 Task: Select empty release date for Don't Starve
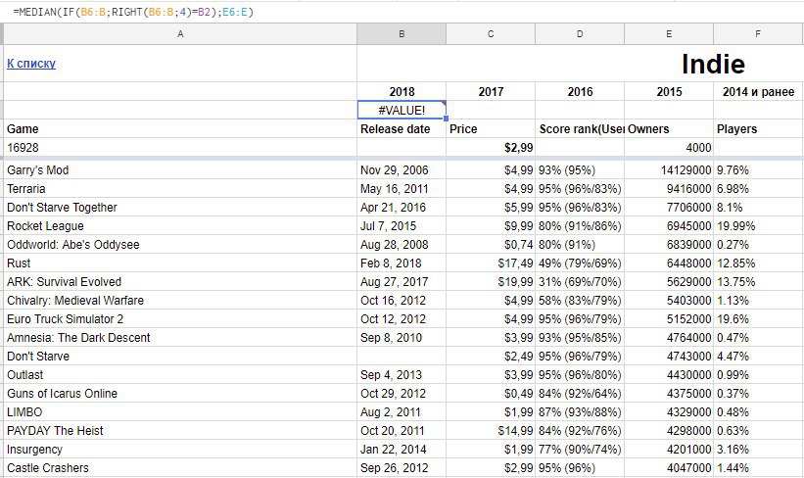coord(402,356)
